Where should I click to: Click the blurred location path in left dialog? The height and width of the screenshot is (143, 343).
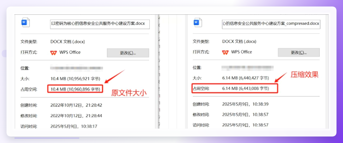[x=76, y=68]
